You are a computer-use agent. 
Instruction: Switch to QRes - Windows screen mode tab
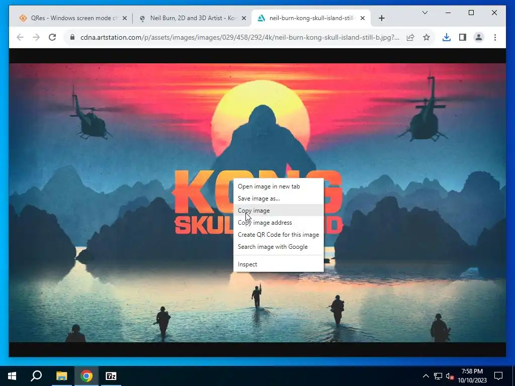(72, 18)
